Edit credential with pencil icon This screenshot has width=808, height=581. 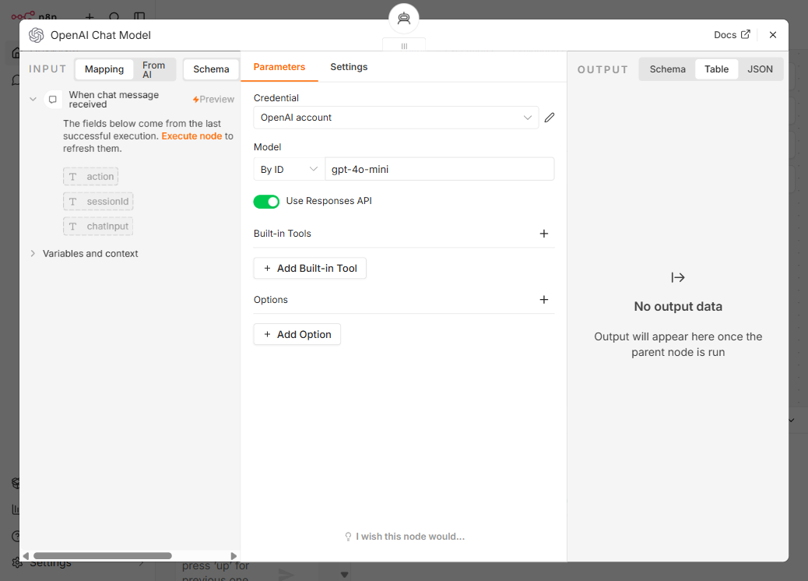click(x=550, y=118)
